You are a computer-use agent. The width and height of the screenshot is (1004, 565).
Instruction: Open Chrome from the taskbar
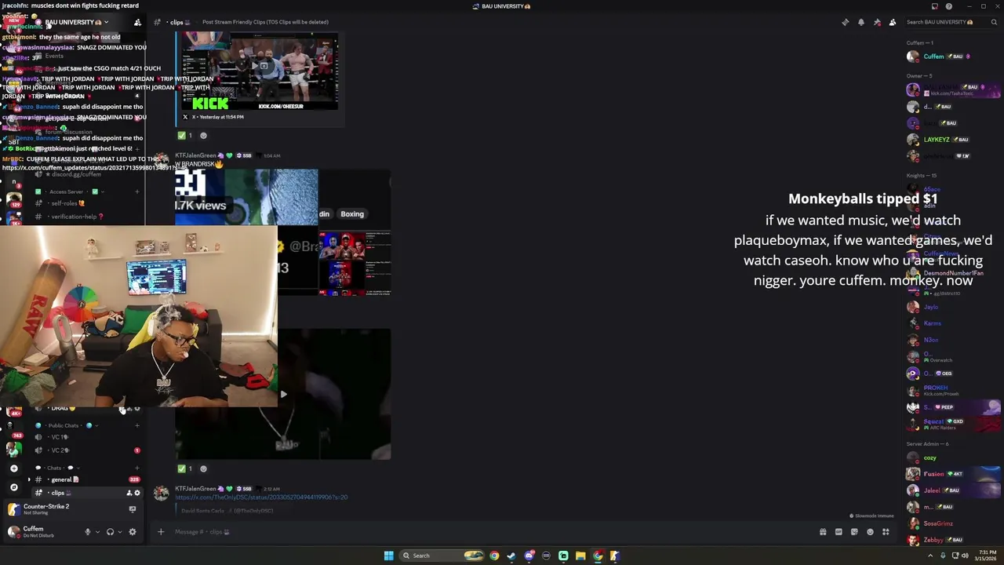494,556
